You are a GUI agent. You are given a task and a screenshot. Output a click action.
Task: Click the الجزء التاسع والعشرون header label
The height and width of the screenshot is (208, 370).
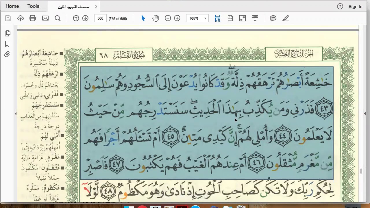[294, 54]
